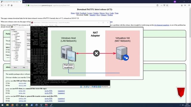Click the site padlock security icon
This screenshot has height=107, width=191.
tap(29, 5)
